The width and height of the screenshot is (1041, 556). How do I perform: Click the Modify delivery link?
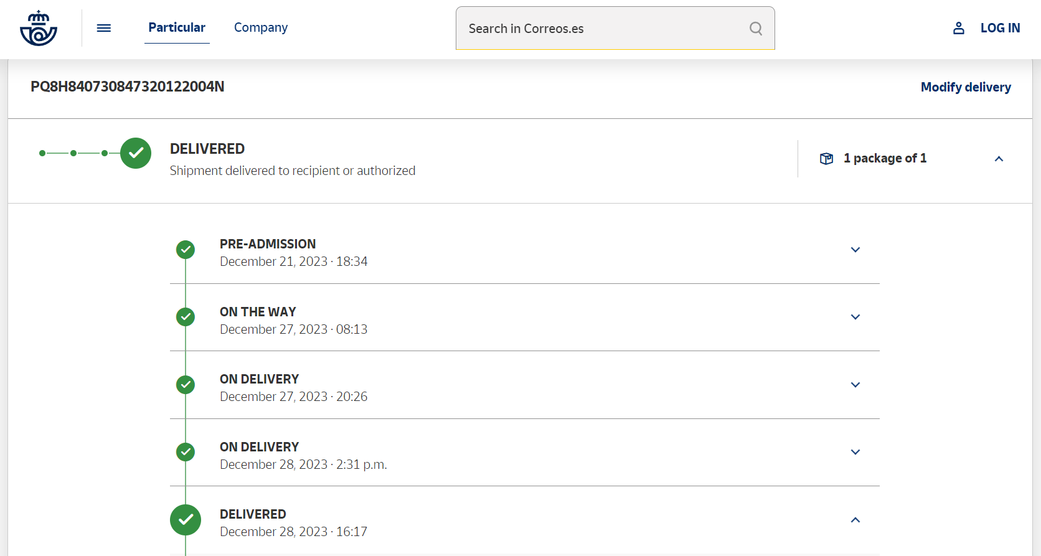tap(966, 87)
